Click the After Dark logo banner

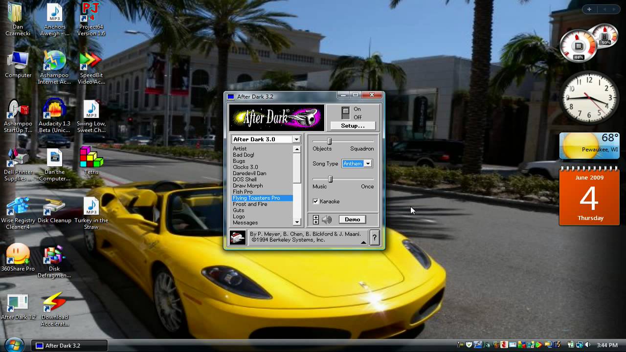click(x=276, y=118)
